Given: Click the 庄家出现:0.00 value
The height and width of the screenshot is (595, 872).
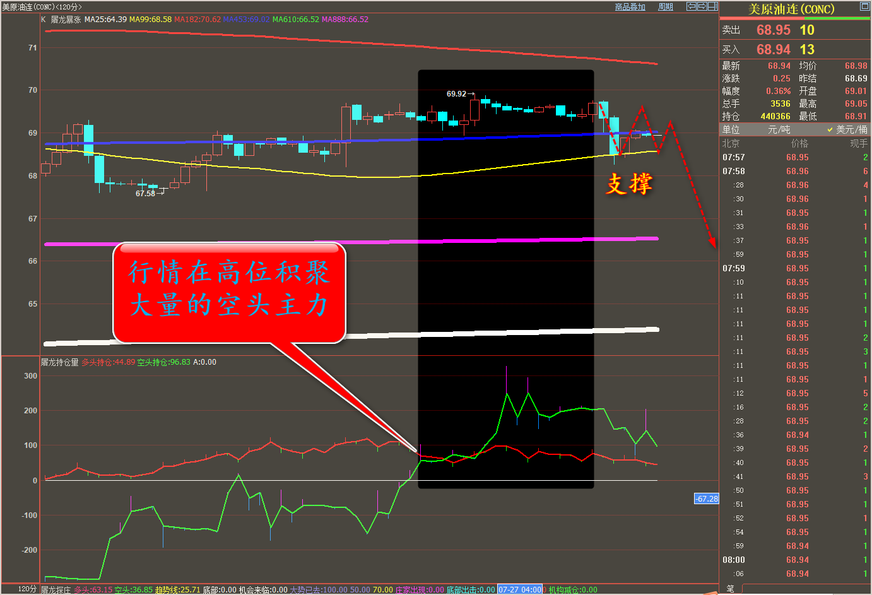Looking at the screenshot, I should click(x=420, y=590).
